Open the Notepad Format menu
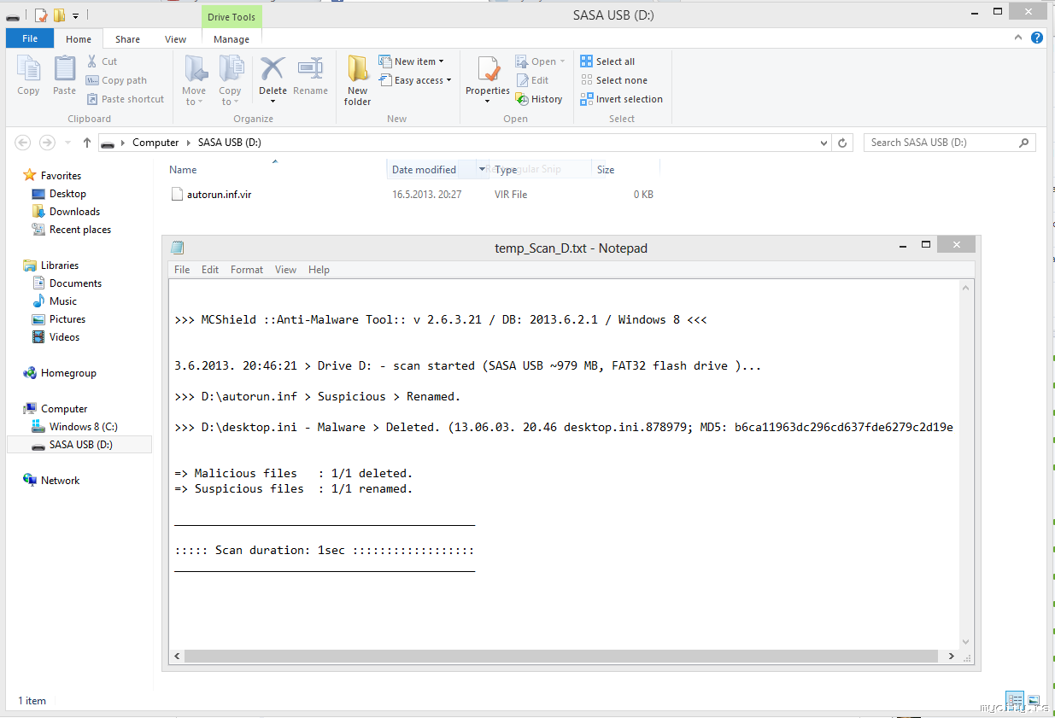The height and width of the screenshot is (718, 1055). tap(247, 270)
